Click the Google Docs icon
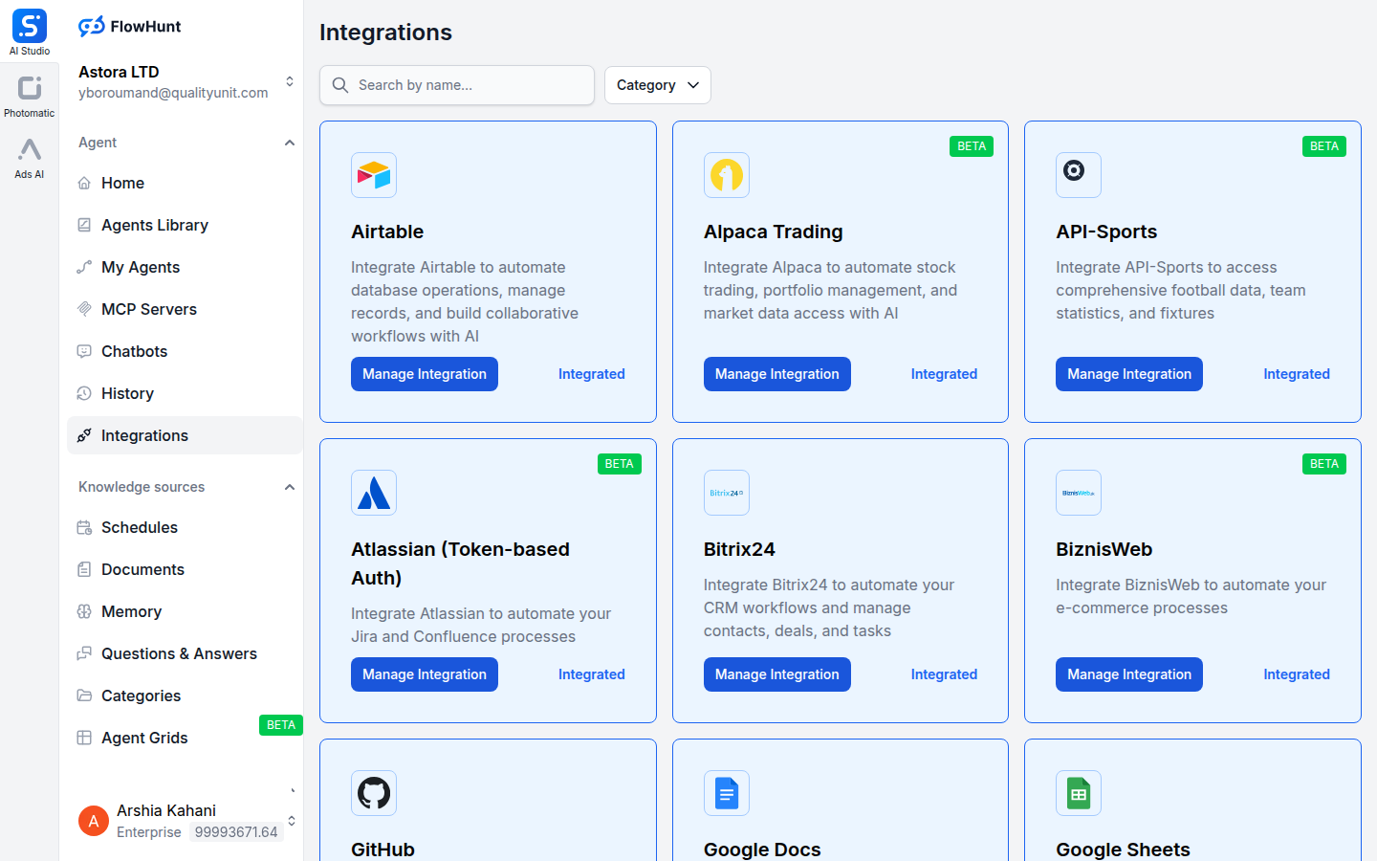The image size is (1377, 861). pyautogui.click(x=726, y=793)
